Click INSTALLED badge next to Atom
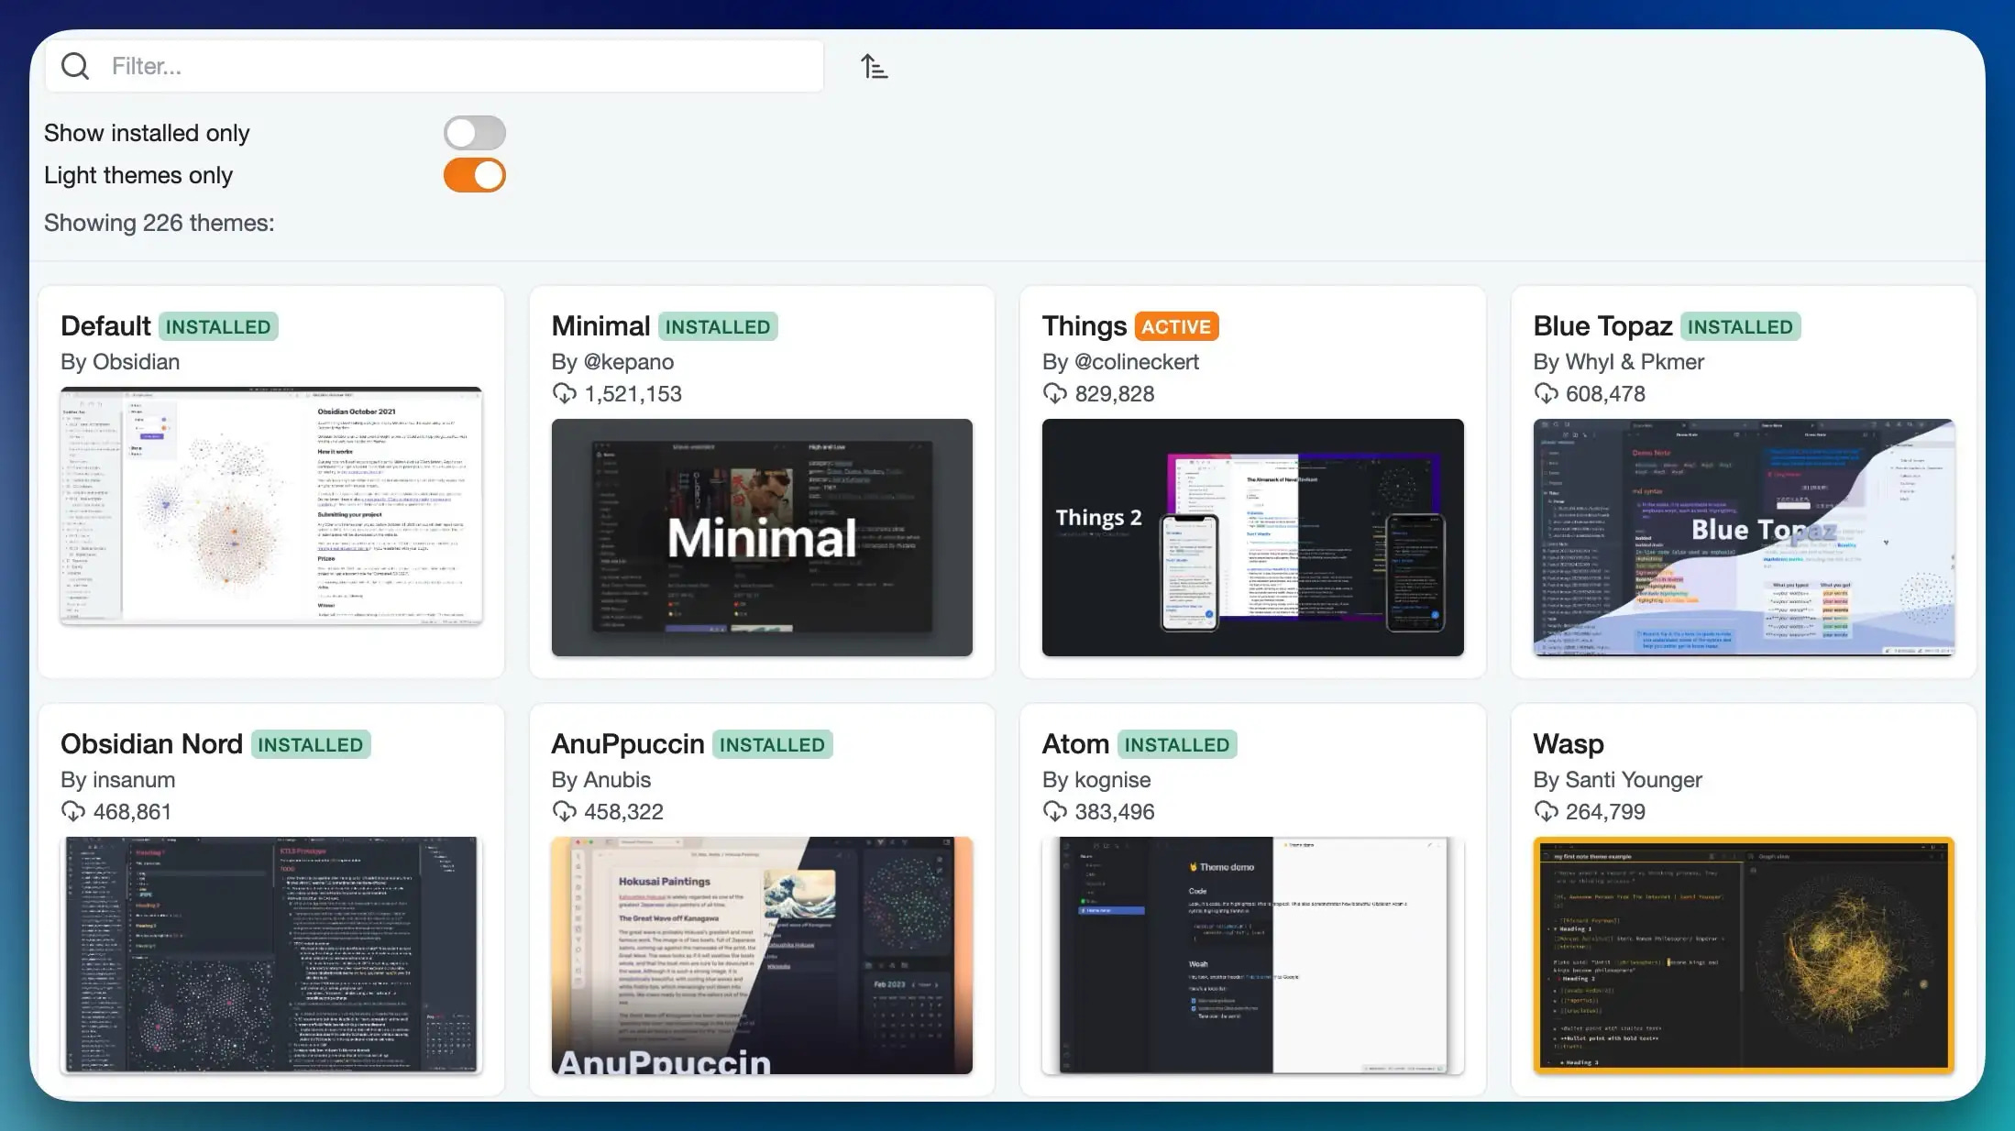 [x=1176, y=745]
